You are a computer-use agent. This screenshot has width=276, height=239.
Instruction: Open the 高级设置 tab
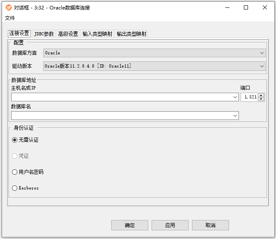(x=68, y=34)
